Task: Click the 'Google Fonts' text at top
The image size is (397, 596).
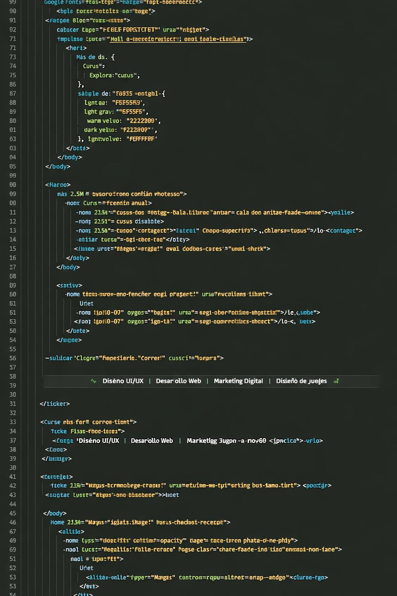Action: 63,2
